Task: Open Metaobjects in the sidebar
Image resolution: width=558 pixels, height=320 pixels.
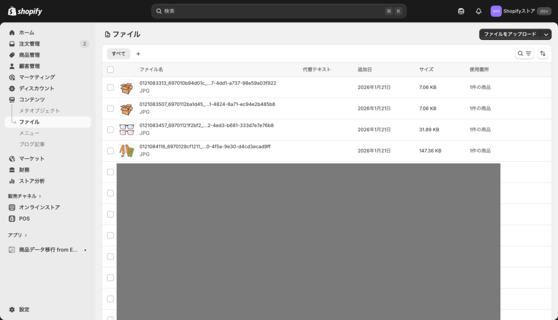Action: coord(39,111)
